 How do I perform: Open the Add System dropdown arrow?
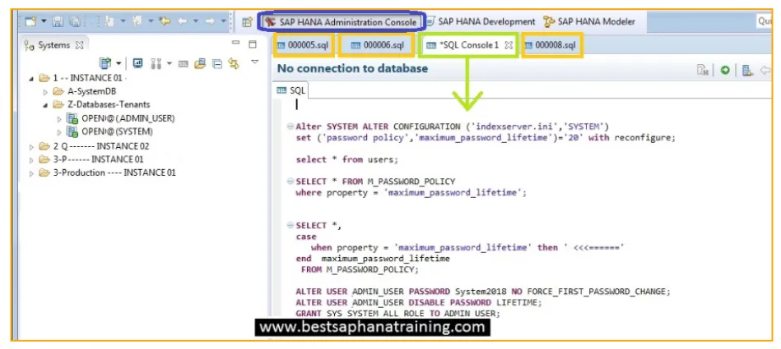[x=119, y=63]
